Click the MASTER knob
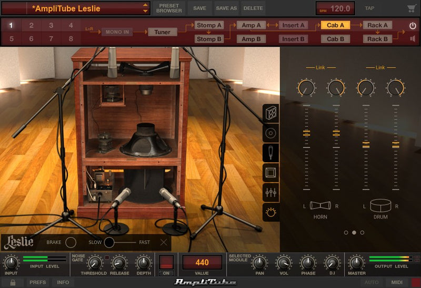The height and width of the screenshot is (288, 421). pos(357,263)
